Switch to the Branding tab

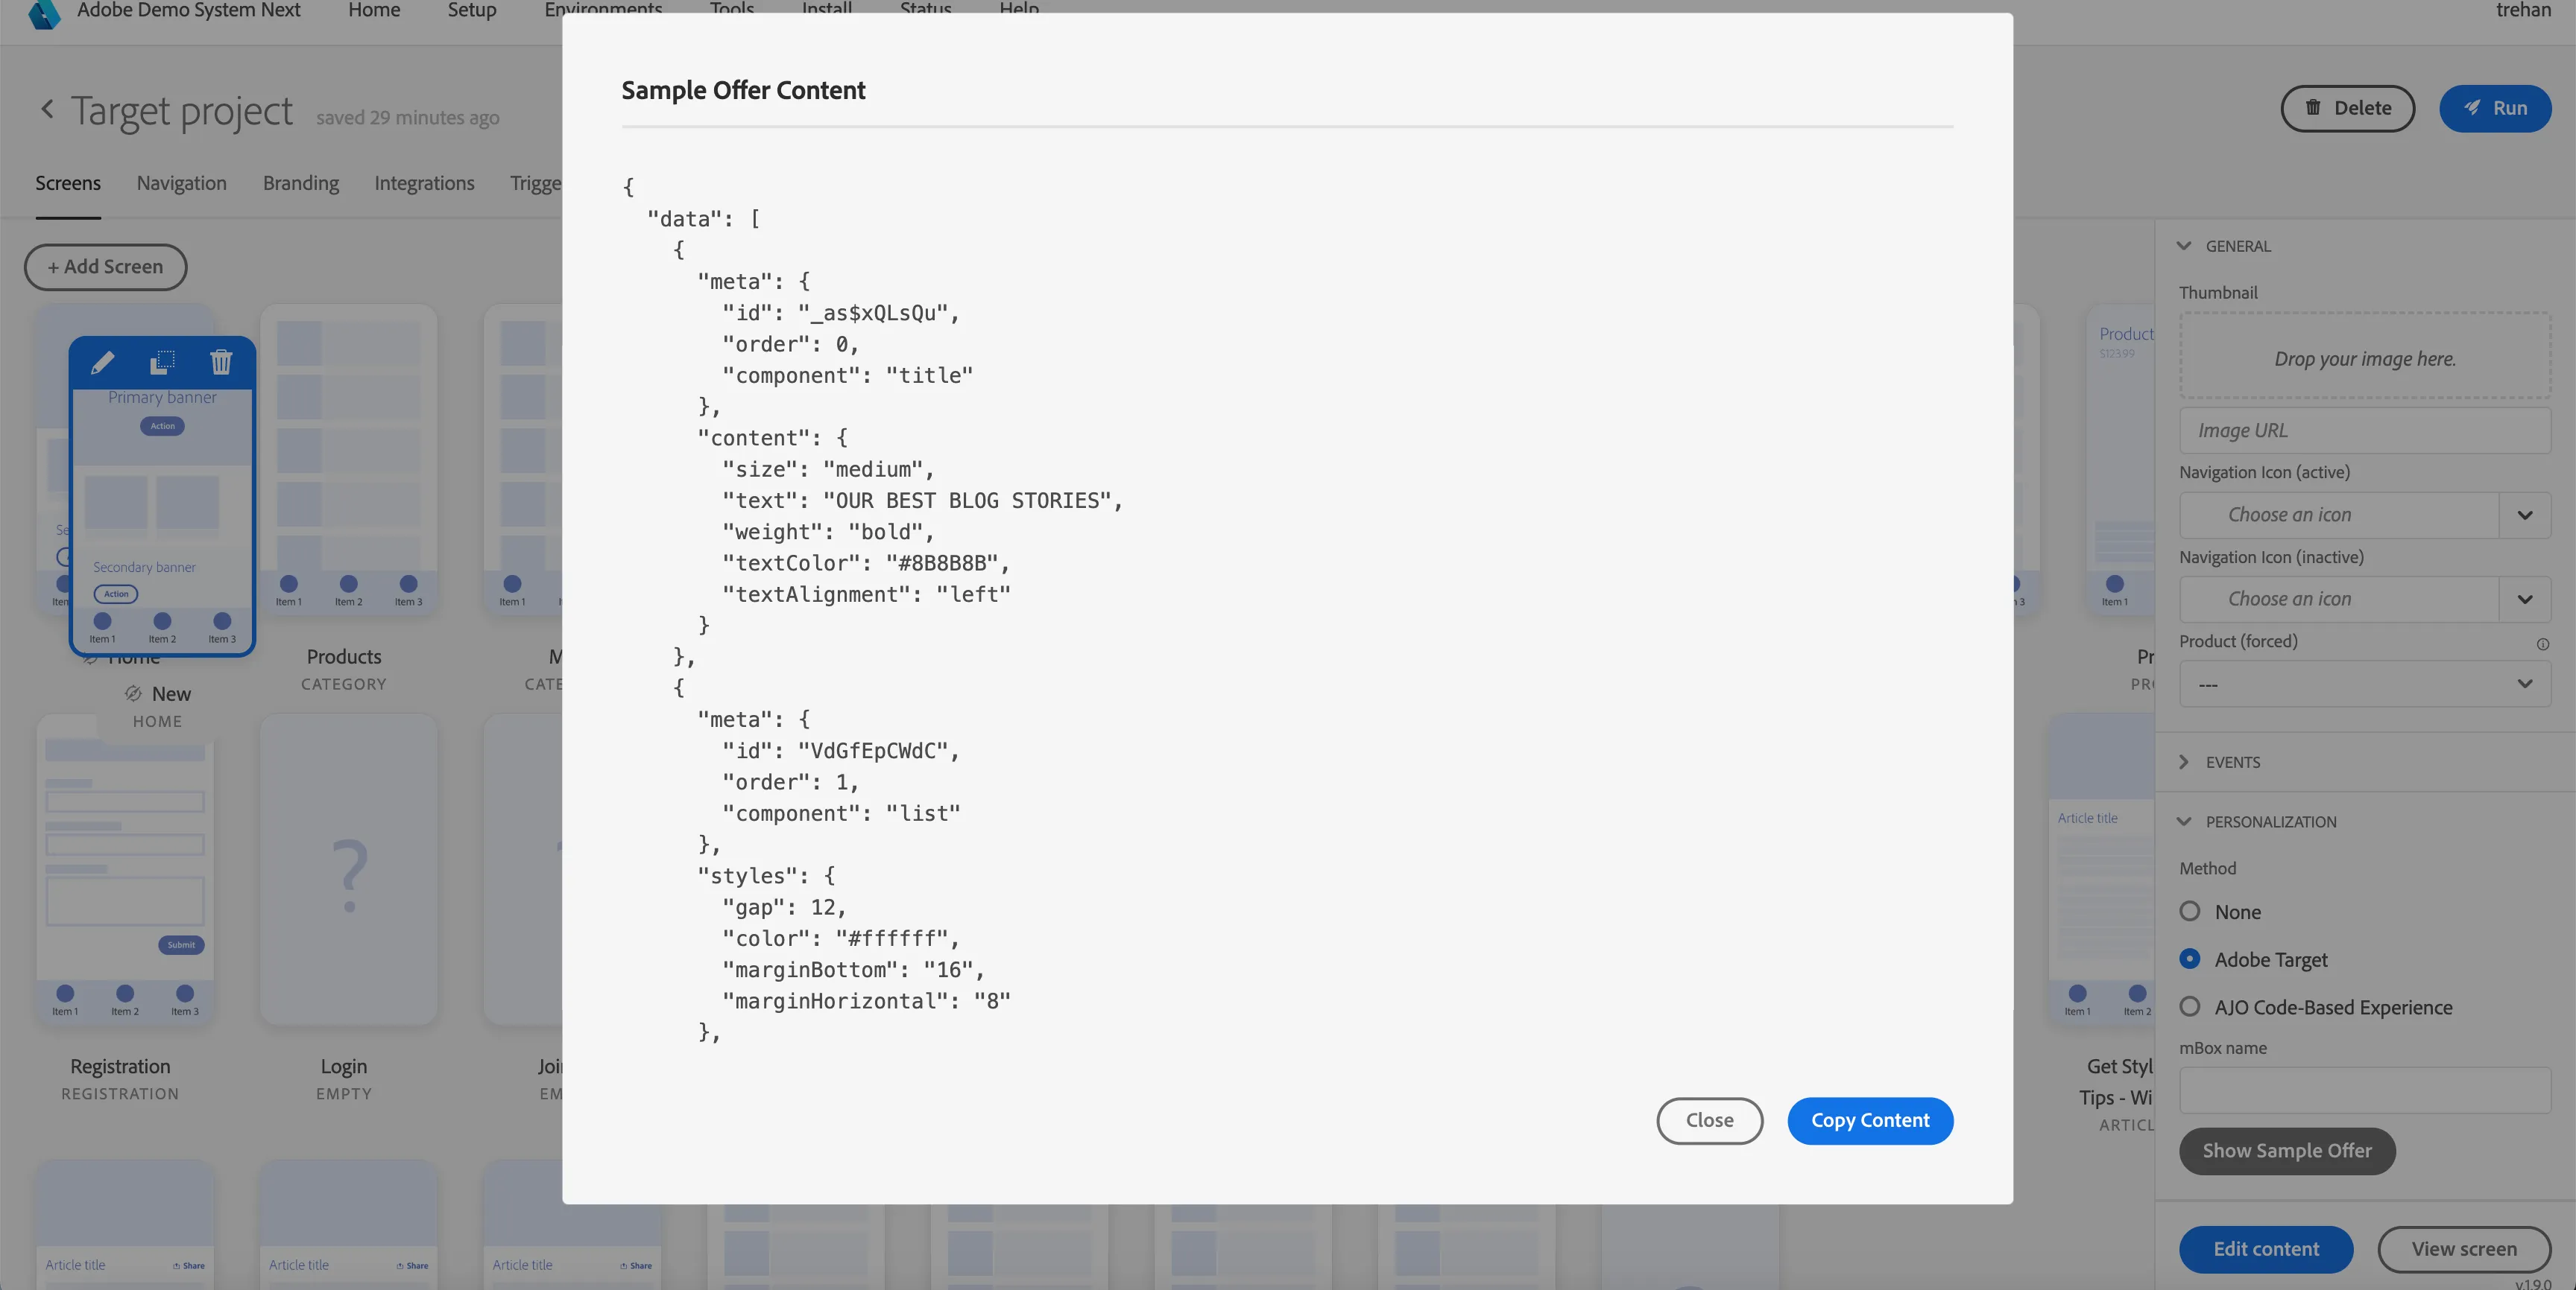(x=300, y=183)
